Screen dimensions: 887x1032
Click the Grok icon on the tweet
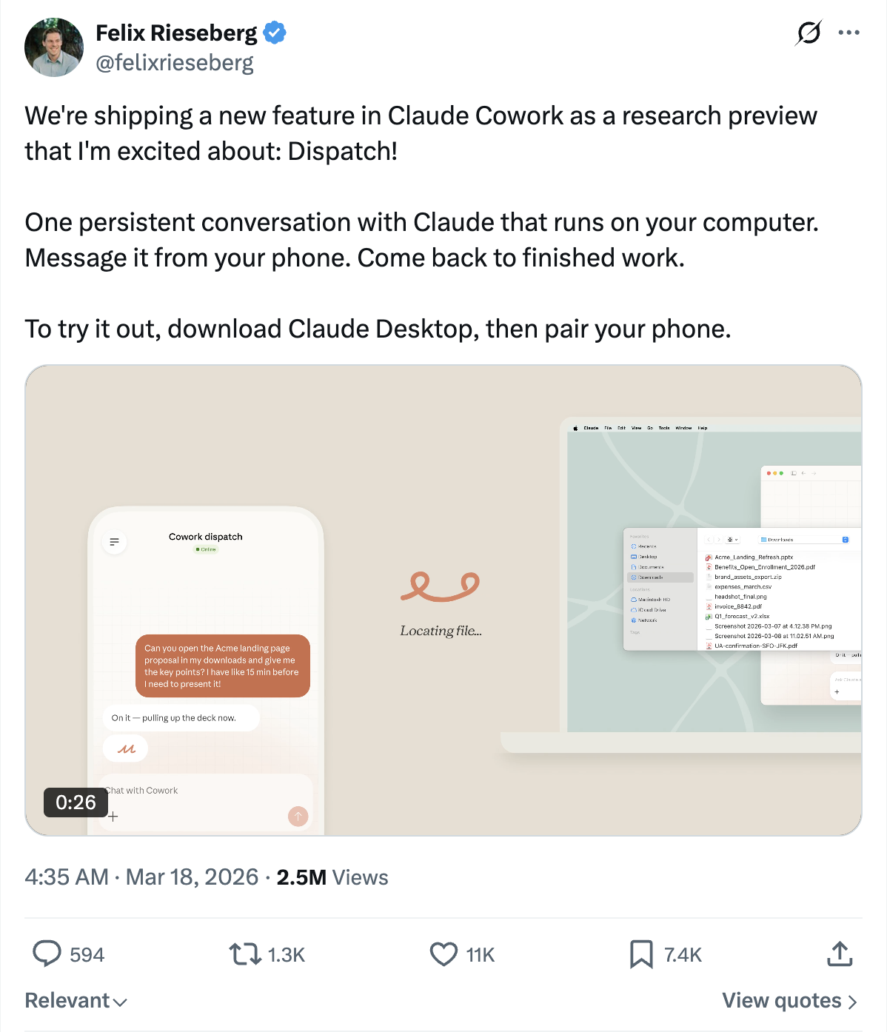click(x=809, y=33)
